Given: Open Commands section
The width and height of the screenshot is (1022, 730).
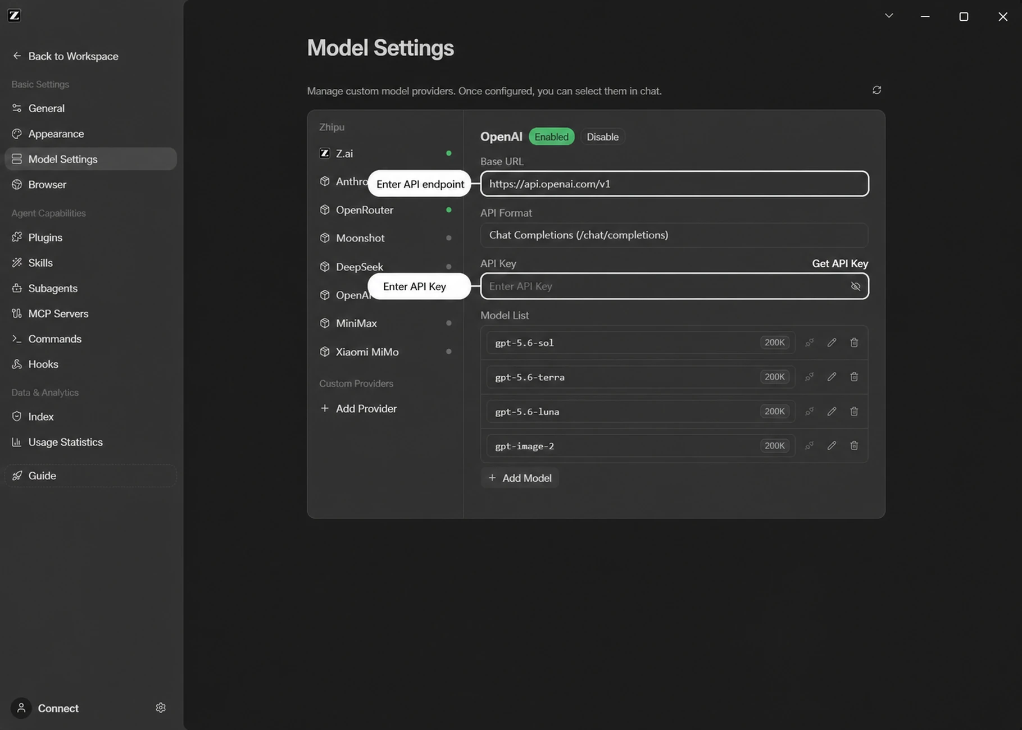Looking at the screenshot, I should 90,339.
